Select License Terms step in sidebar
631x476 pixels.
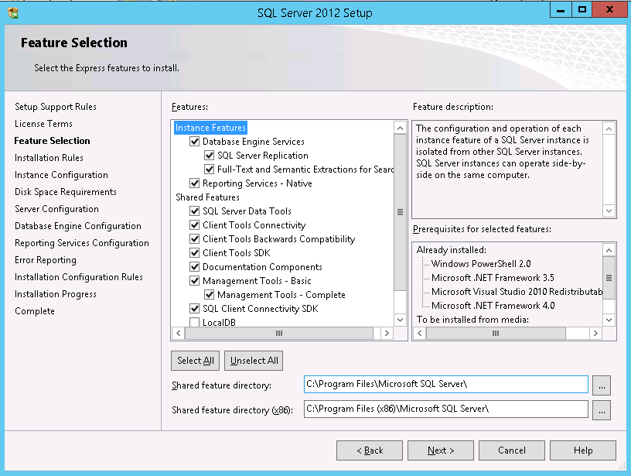pos(43,124)
